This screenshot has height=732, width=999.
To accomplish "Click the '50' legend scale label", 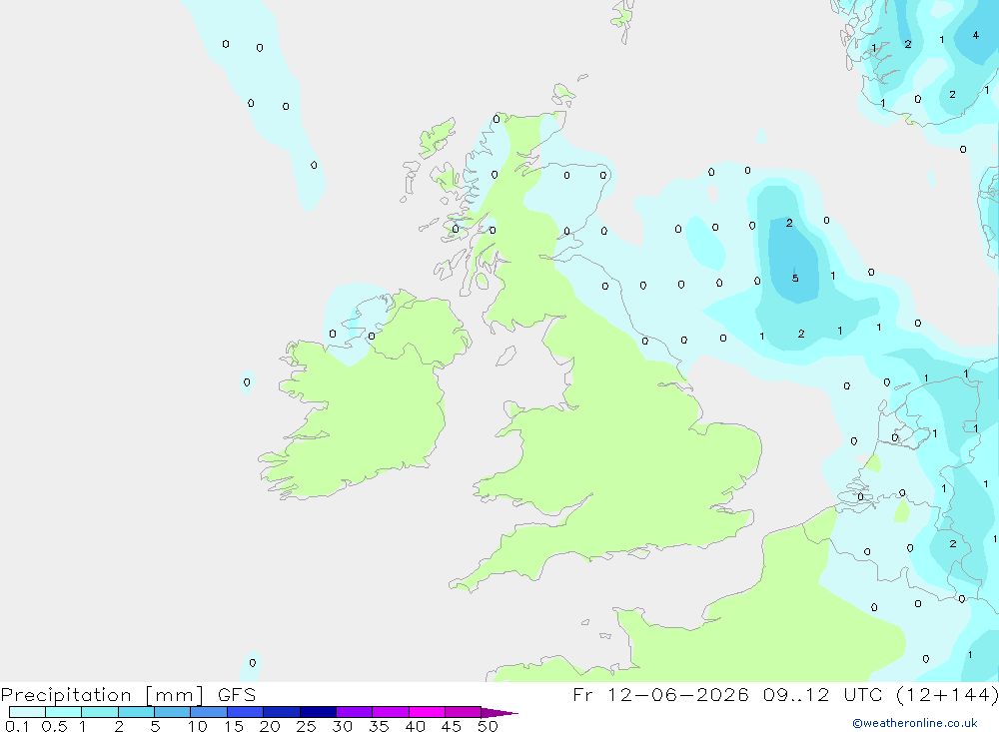I will [488, 726].
